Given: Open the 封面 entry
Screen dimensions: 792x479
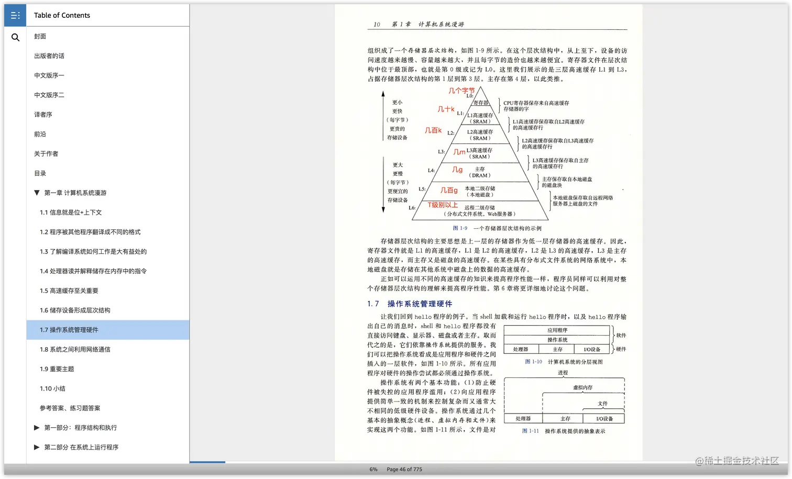Looking at the screenshot, I should [x=40, y=37].
